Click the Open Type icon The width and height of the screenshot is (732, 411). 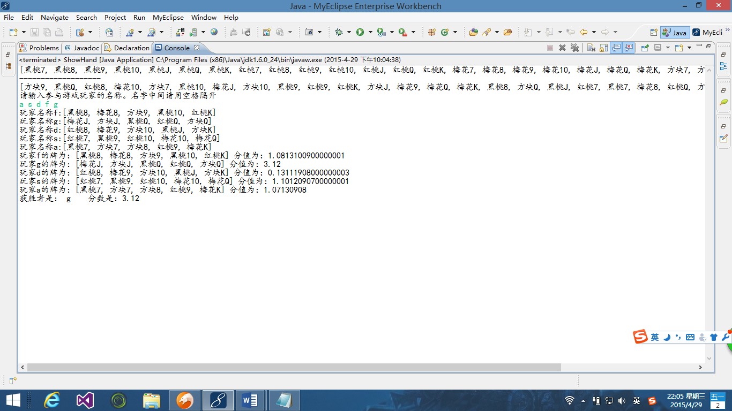coord(473,32)
